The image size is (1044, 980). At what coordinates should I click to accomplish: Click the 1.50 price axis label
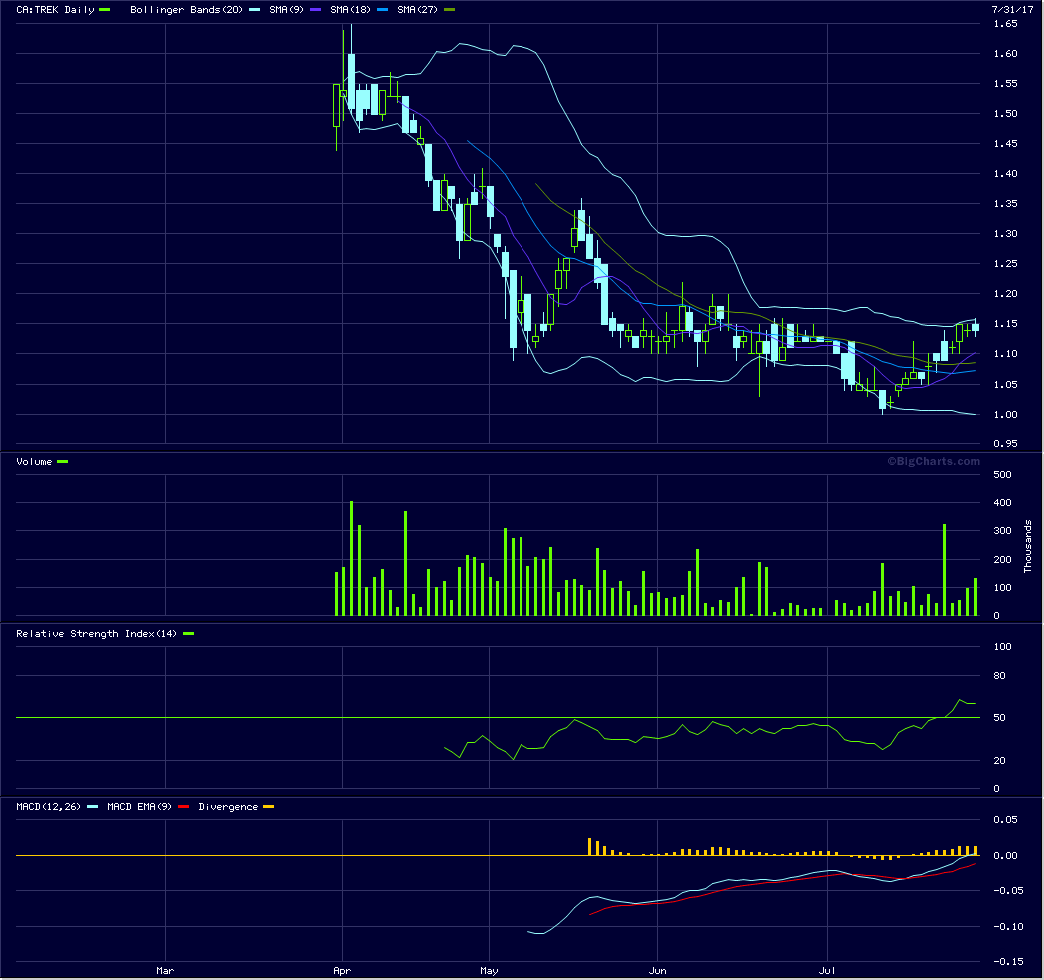coord(1005,114)
